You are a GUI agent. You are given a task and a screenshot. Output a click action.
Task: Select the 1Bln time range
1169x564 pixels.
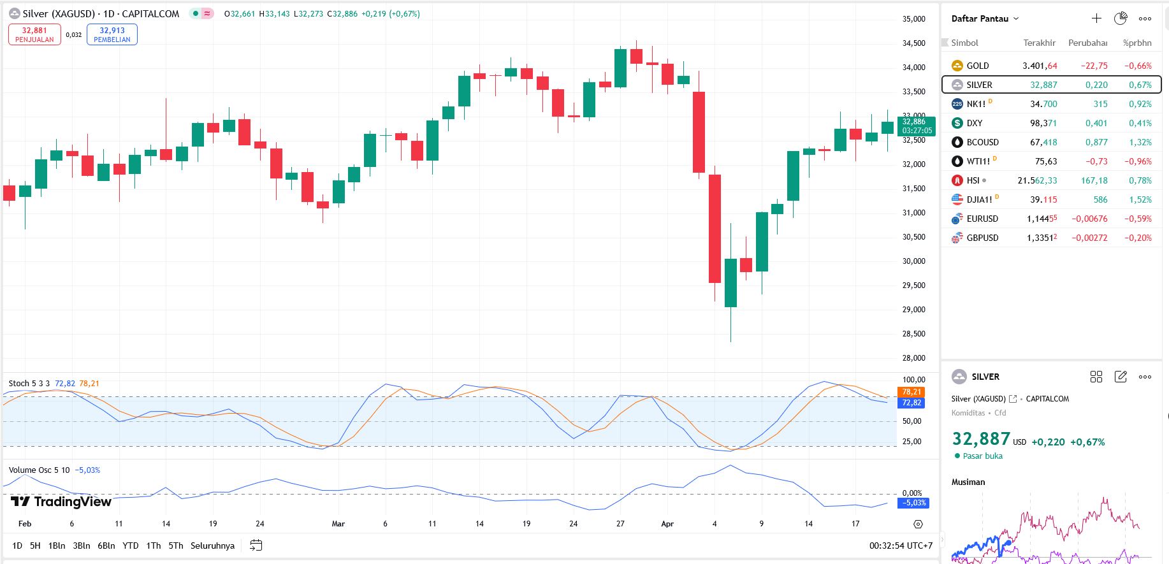57,546
